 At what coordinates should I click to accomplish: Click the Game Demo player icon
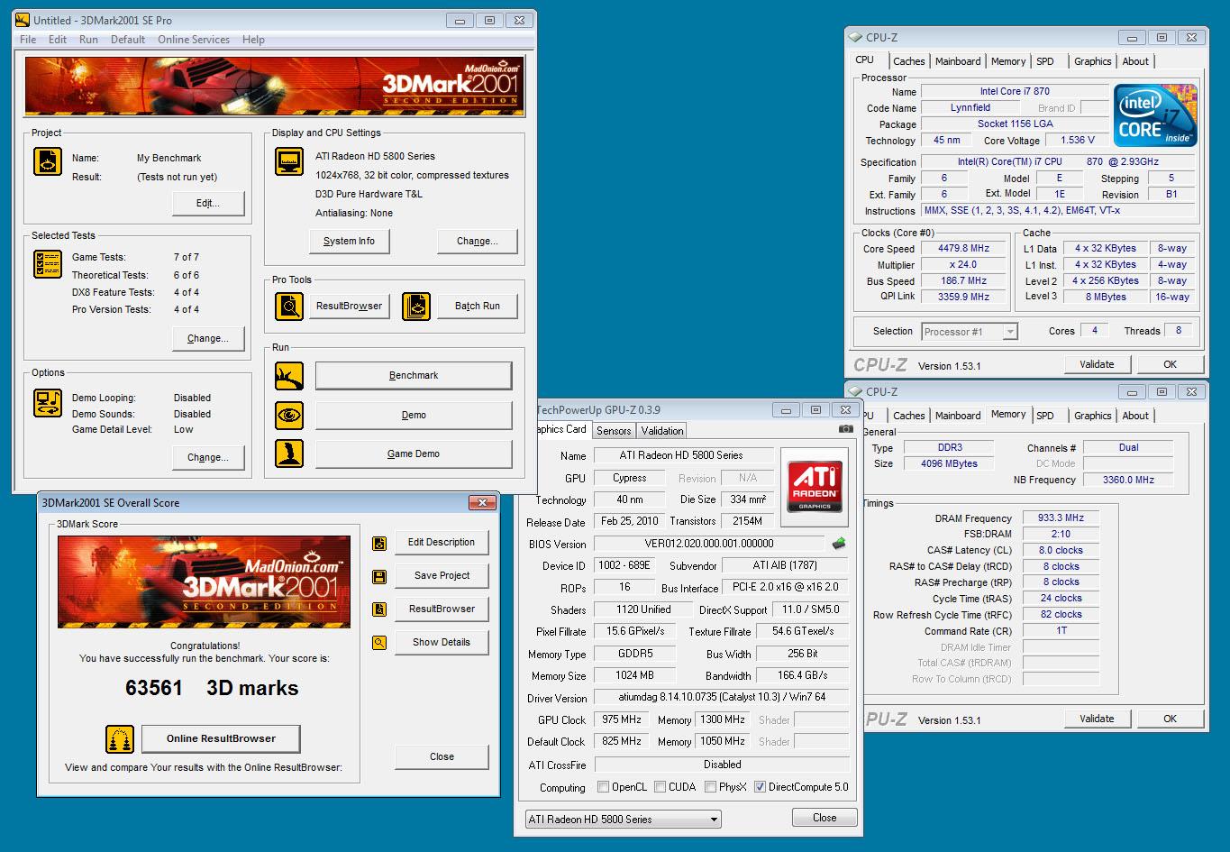289,454
